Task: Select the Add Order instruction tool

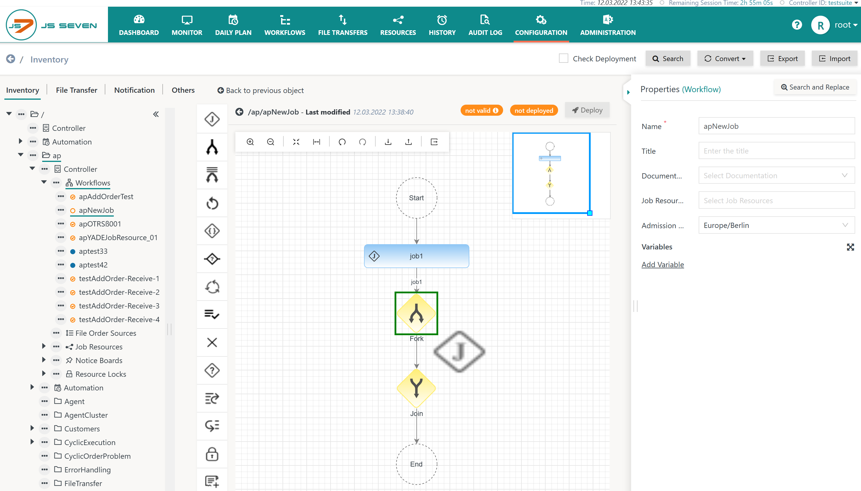Action: tap(212, 481)
